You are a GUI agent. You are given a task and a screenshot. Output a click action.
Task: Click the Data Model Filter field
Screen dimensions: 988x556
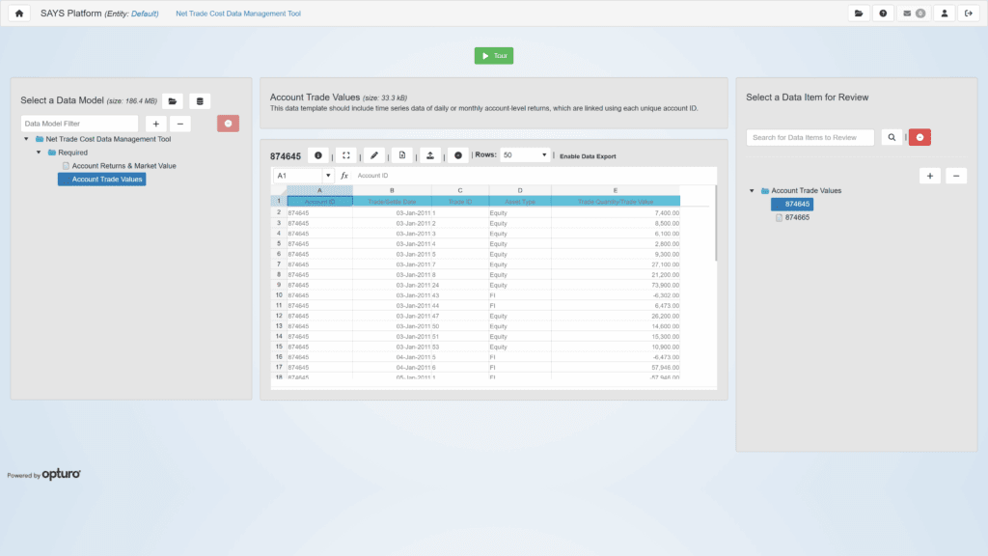(x=79, y=124)
